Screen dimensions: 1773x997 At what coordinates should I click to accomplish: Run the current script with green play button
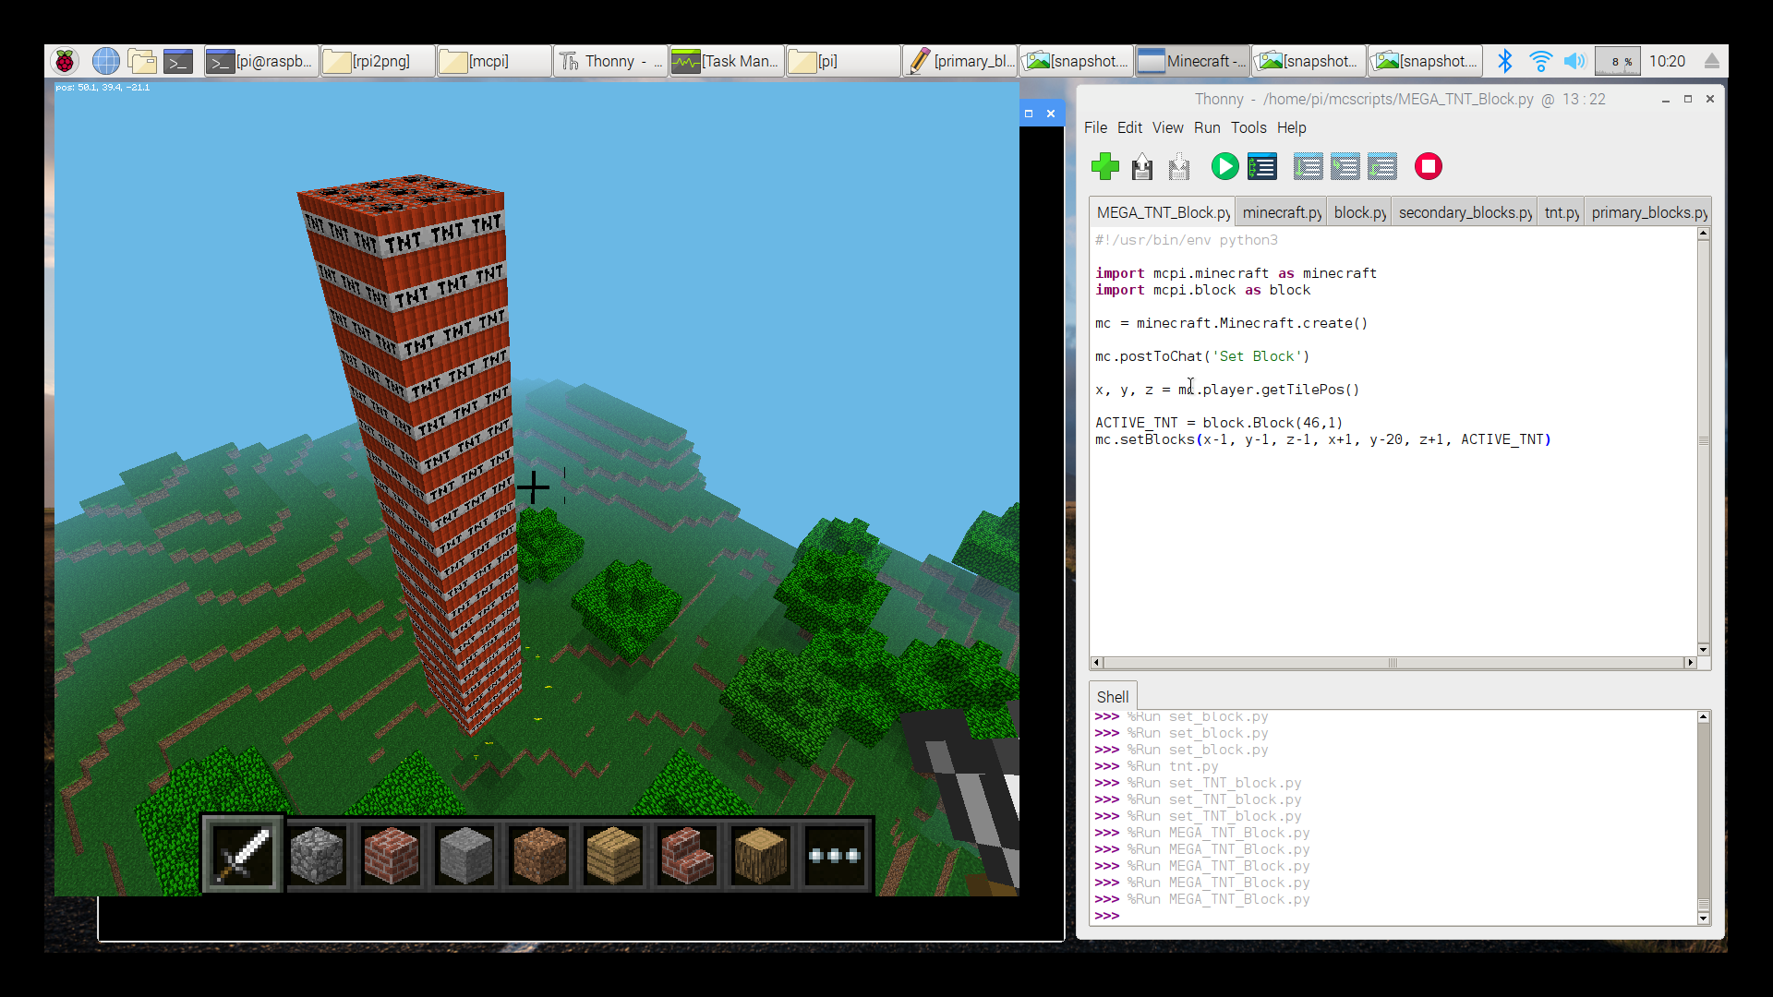(1224, 166)
